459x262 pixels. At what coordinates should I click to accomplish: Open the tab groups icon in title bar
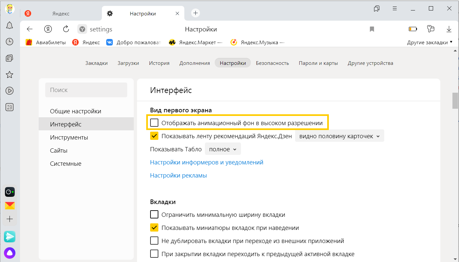377,9
